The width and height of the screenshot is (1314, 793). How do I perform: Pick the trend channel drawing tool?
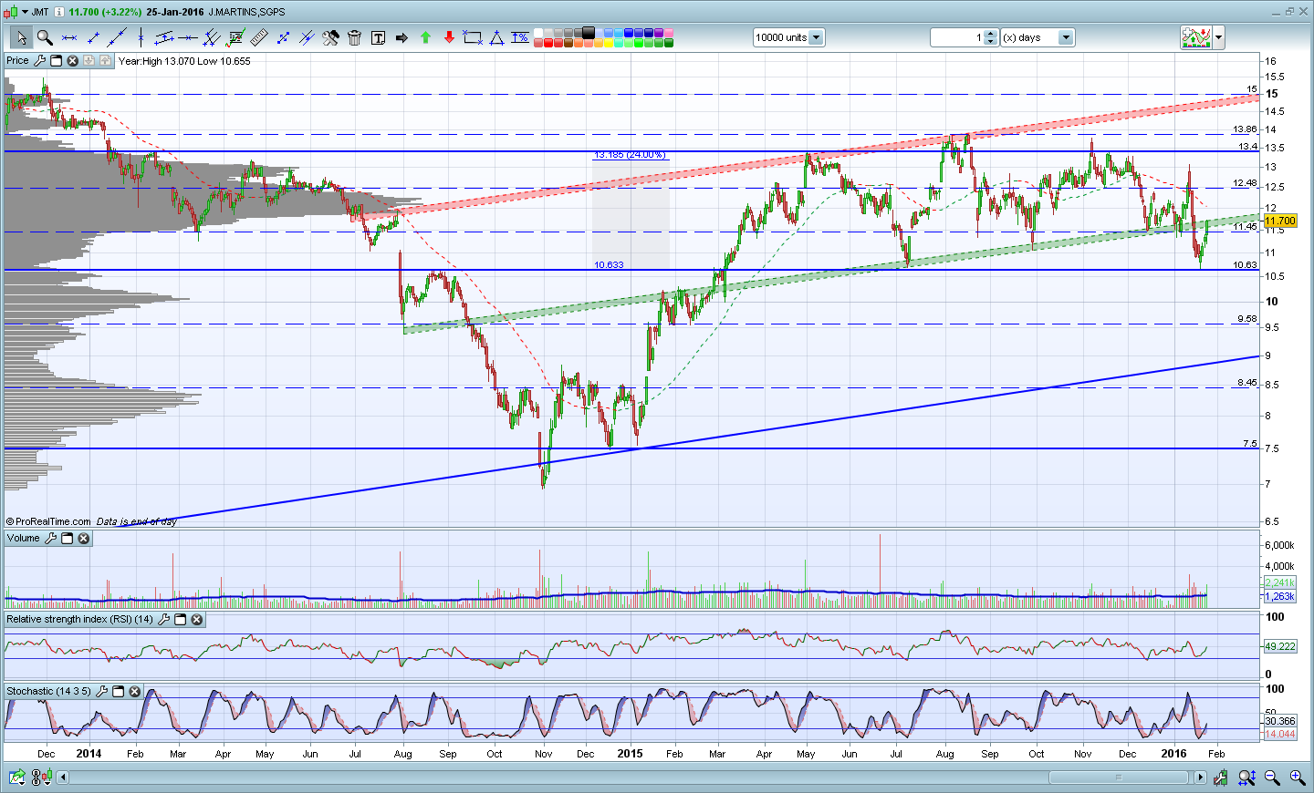tap(164, 37)
